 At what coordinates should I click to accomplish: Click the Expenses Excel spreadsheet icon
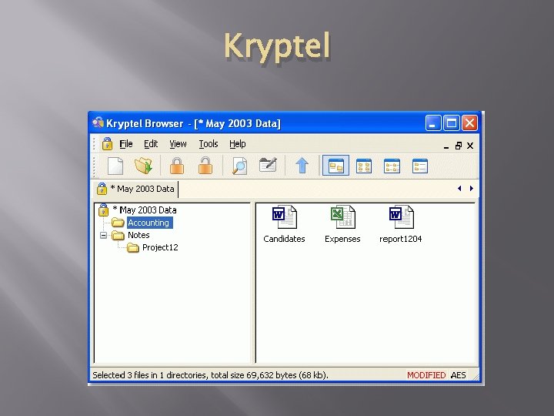click(342, 216)
